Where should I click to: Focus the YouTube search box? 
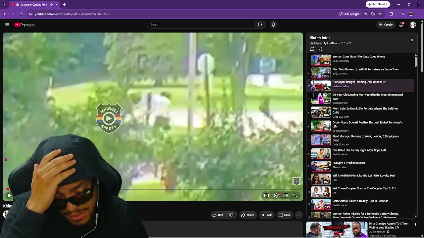click(200, 24)
